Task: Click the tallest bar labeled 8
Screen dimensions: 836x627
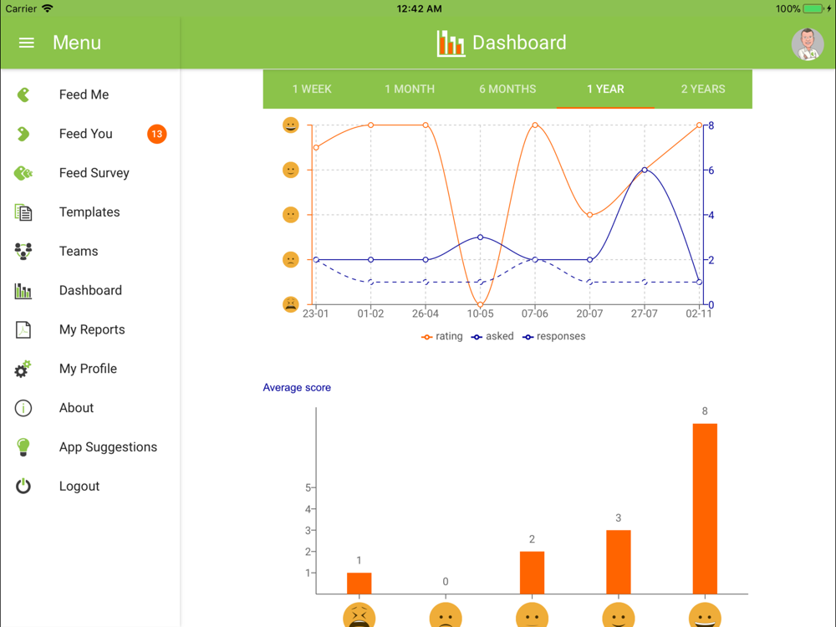Action: 705,508
